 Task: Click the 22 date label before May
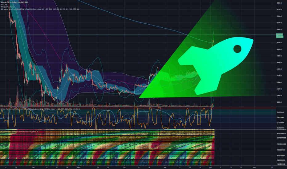(x=241, y=167)
